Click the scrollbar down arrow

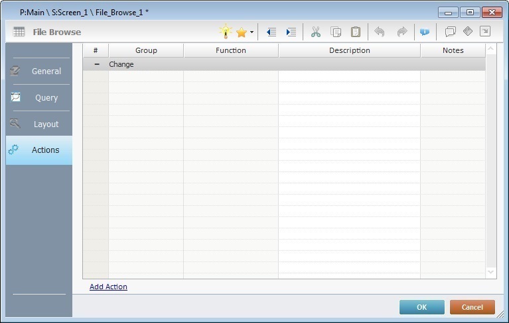coord(491,272)
